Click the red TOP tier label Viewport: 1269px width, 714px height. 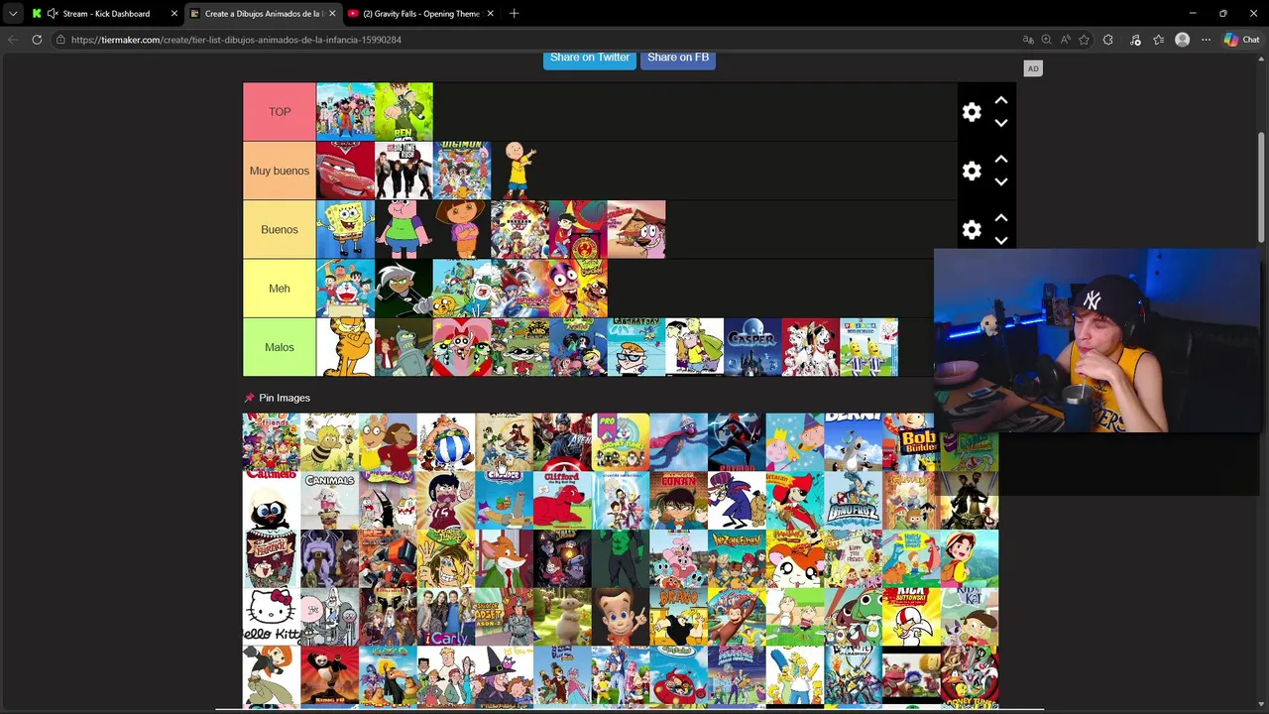tap(280, 112)
